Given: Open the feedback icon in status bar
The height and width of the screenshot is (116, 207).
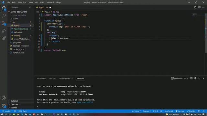Looking at the screenshot, I should 199,111.
